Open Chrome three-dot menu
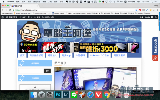The height and width of the screenshot is (100, 160). click(158, 10)
